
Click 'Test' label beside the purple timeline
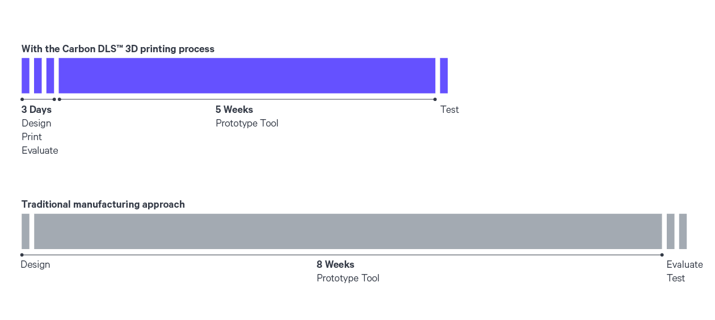coord(449,110)
